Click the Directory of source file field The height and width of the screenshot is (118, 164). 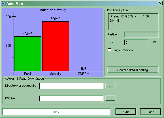[71, 86]
